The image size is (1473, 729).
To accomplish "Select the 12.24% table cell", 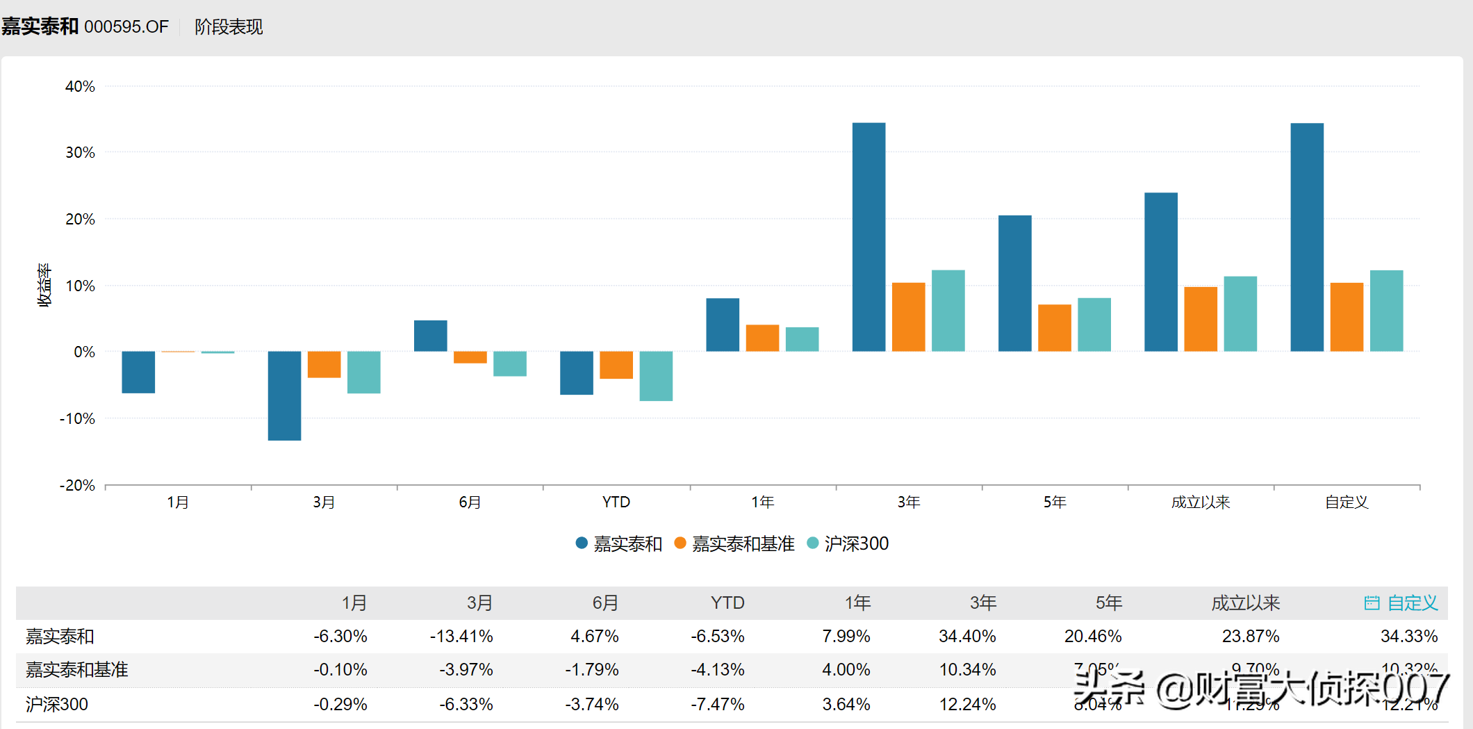I will 968,704.
